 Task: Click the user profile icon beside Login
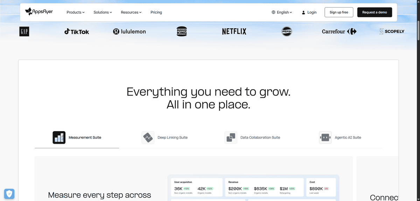[x=303, y=12]
